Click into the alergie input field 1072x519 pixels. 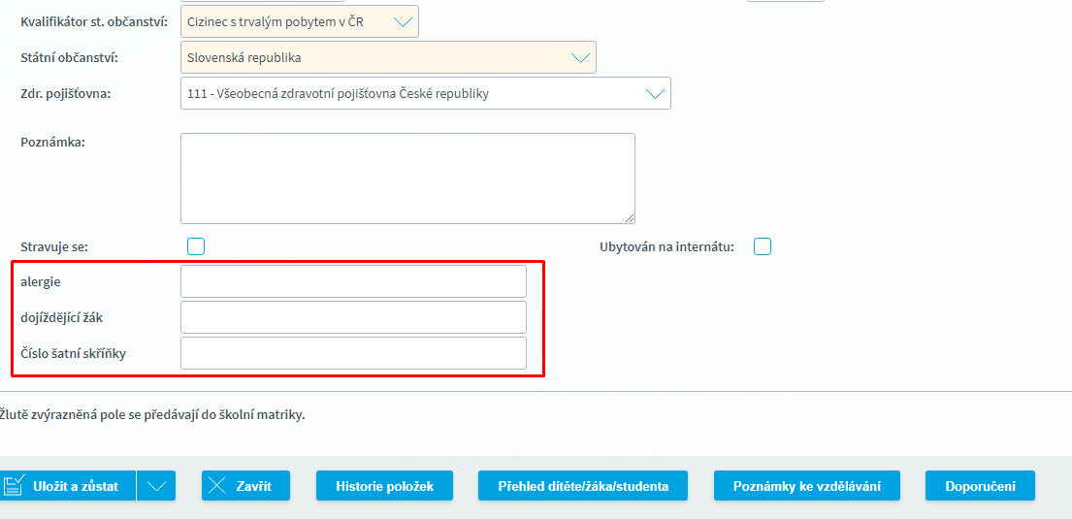coord(353,281)
